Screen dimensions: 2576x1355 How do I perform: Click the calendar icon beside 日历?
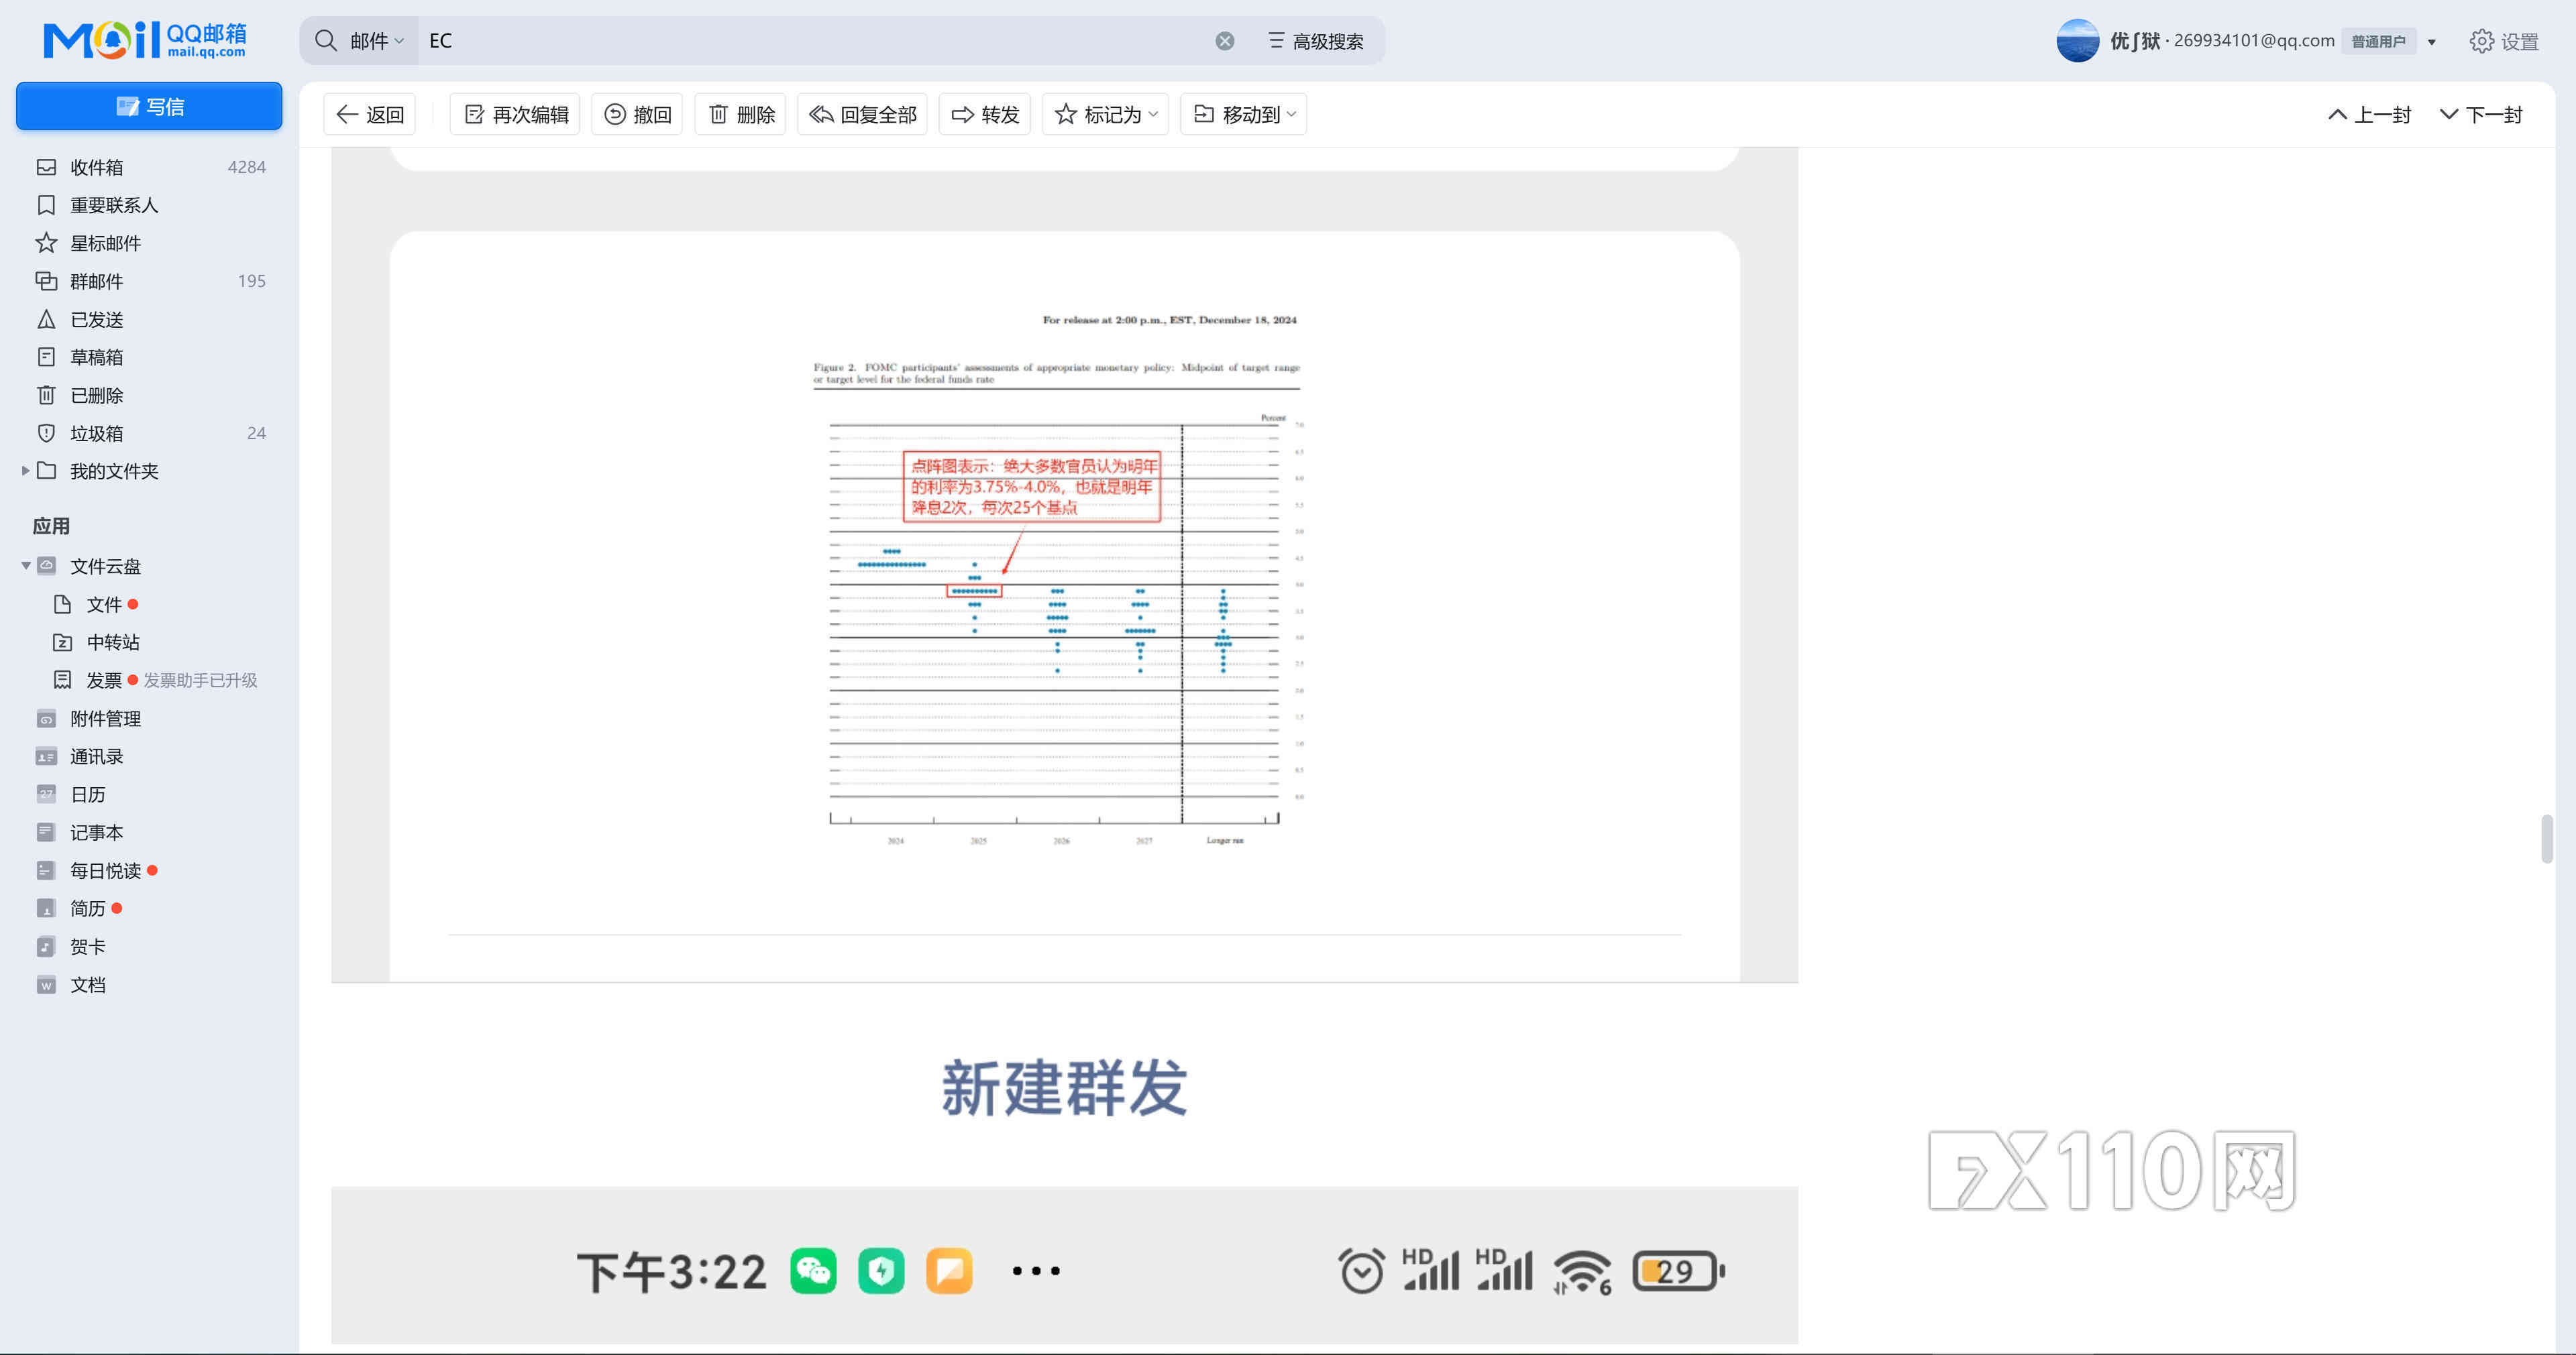click(46, 793)
